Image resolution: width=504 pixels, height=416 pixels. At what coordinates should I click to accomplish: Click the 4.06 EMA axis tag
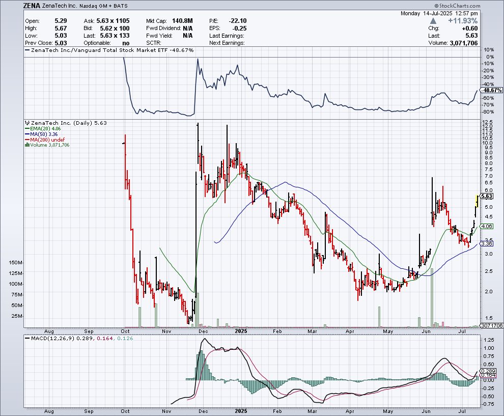487,226
